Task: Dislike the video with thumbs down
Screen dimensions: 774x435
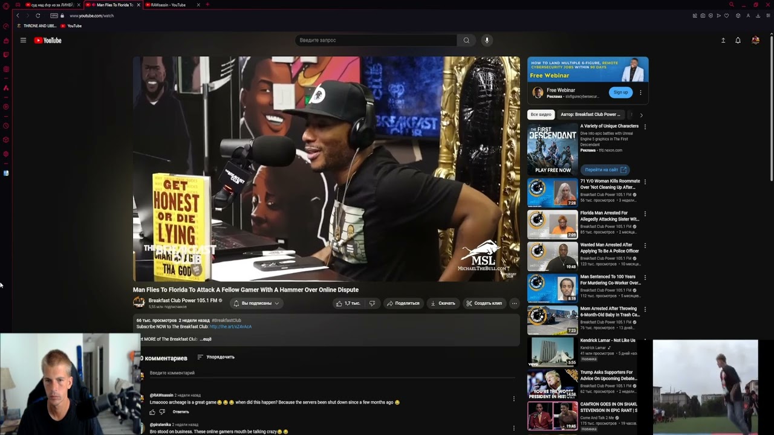Action: pyautogui.click(x=372, y=303)
